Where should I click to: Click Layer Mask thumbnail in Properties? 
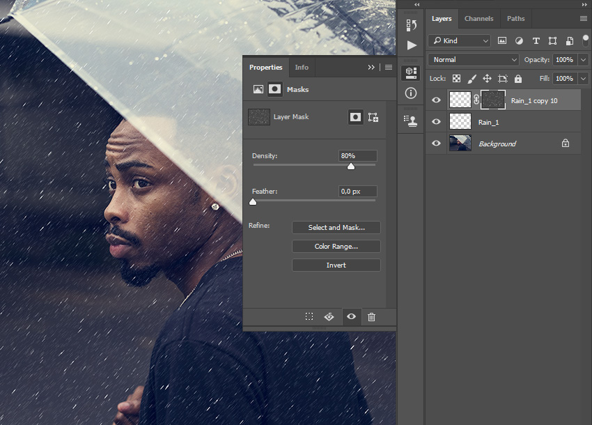[x=259, y=117]
